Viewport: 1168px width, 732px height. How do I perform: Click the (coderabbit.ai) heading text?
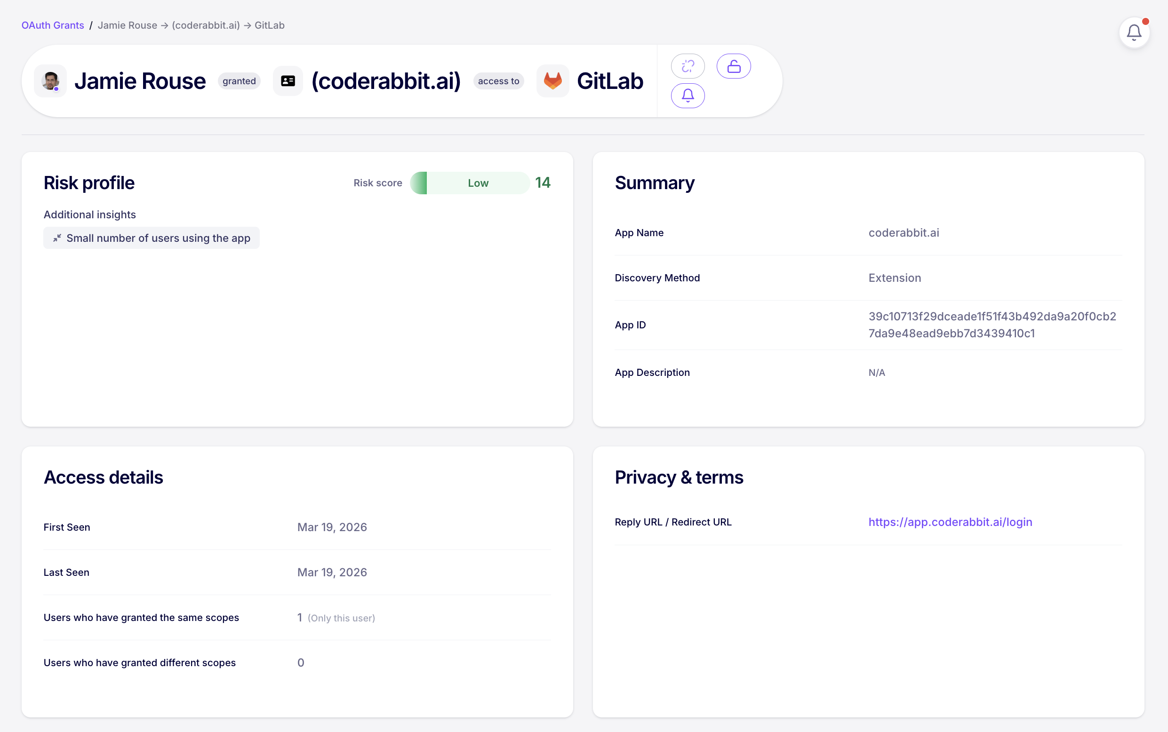(x=386, y=81)
